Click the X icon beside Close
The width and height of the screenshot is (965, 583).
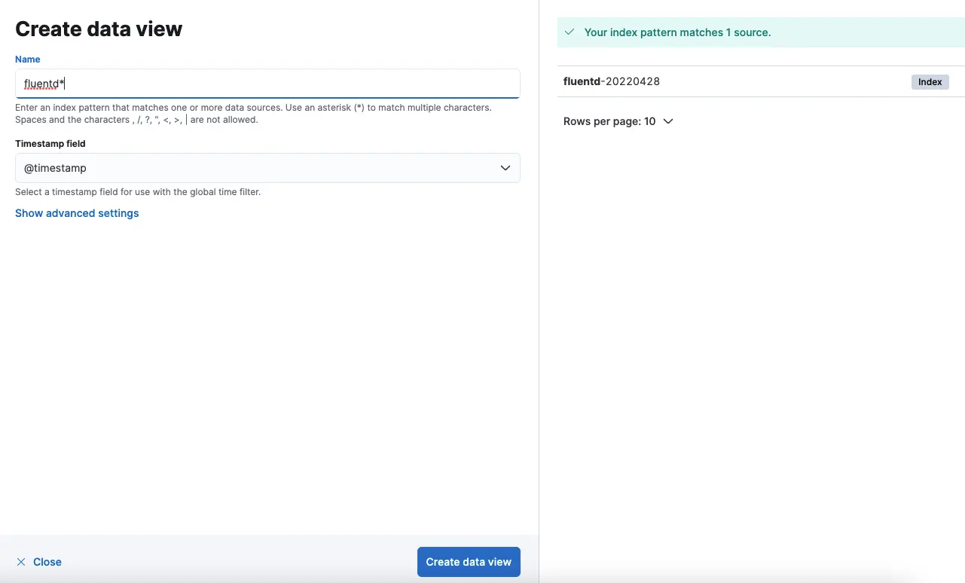tap(21, 562)
